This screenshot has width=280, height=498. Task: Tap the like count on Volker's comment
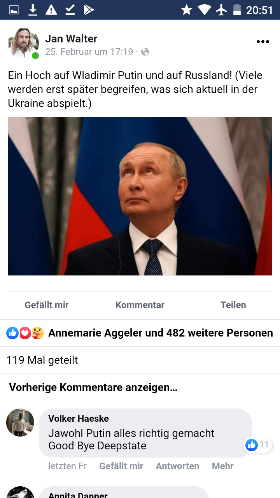pos(259,445)
